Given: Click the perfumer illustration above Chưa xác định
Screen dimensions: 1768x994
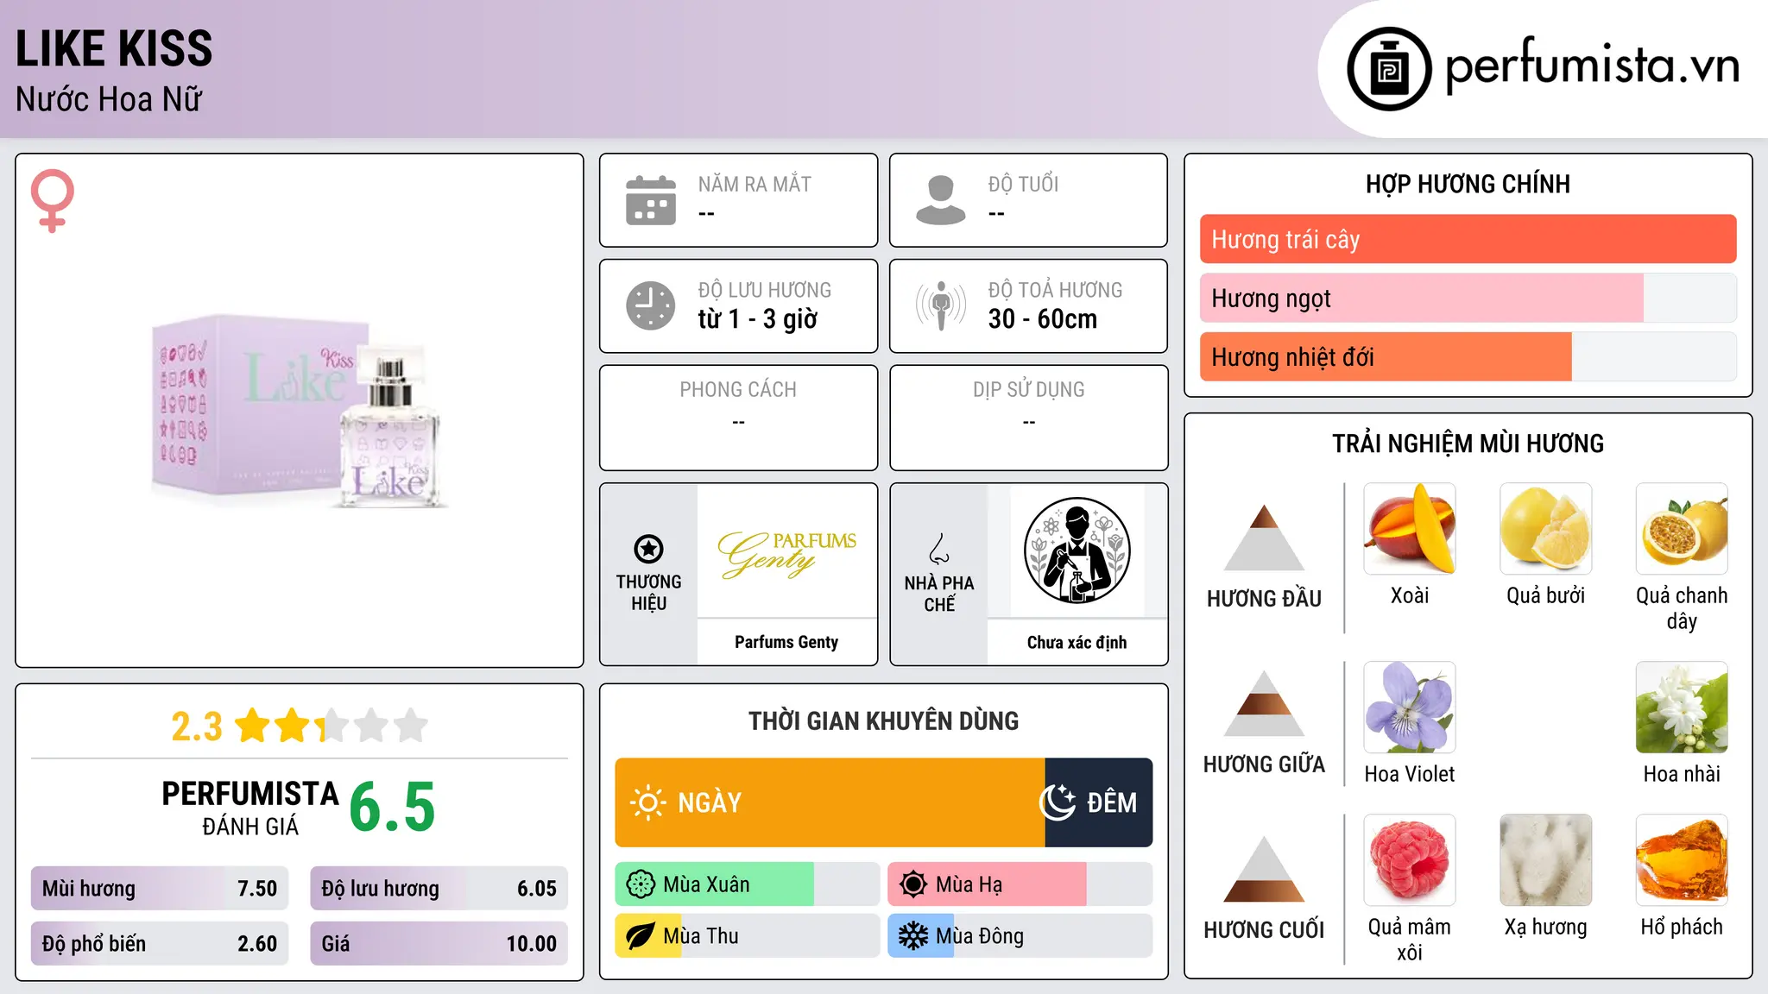Looking at the screenshot, I should 1077,550.
